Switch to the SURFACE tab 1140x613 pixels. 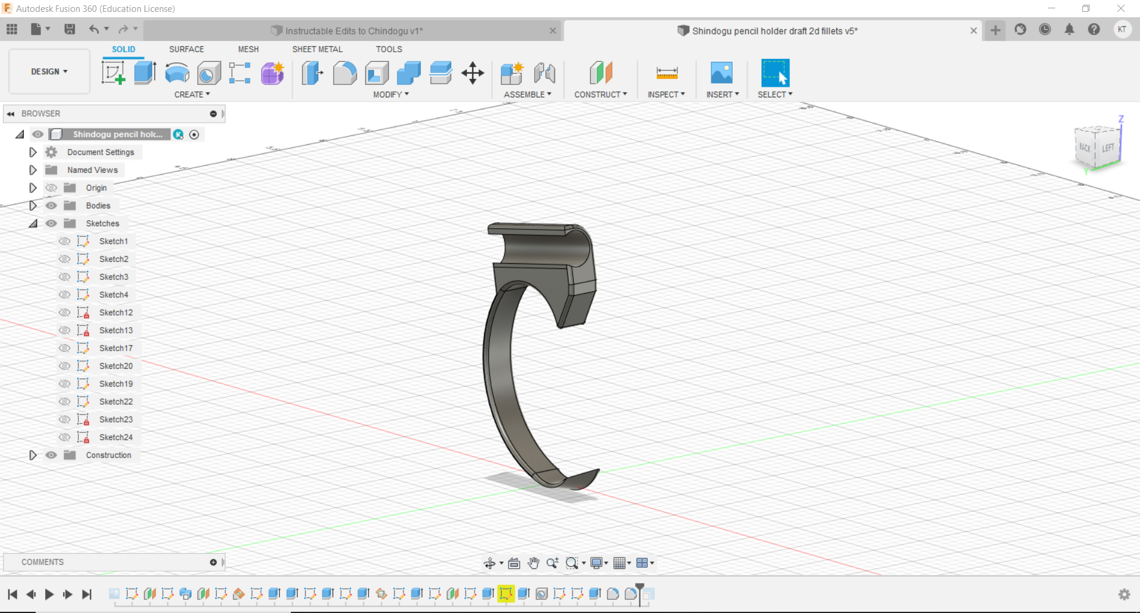(186, 49)
